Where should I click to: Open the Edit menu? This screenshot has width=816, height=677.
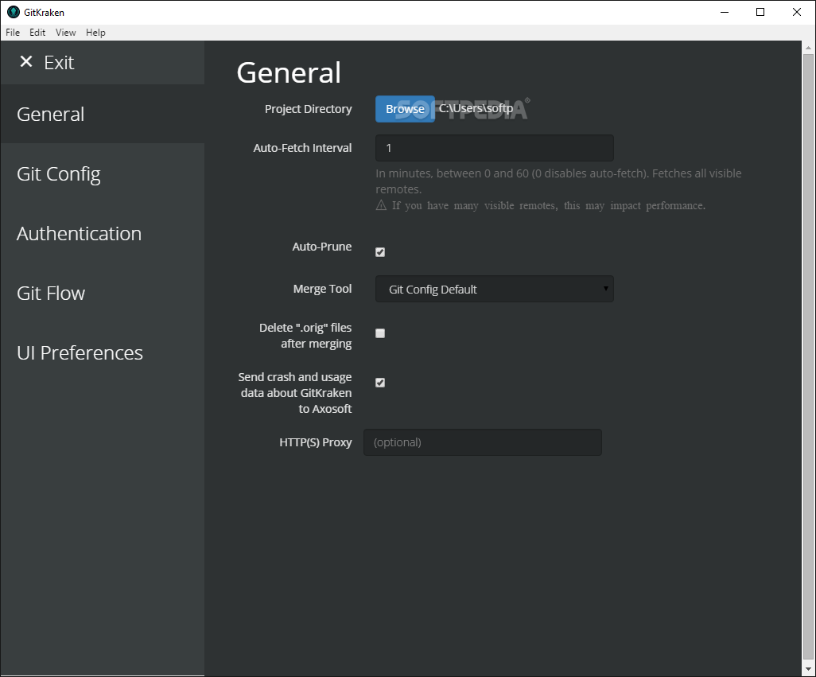coord(37,33)
